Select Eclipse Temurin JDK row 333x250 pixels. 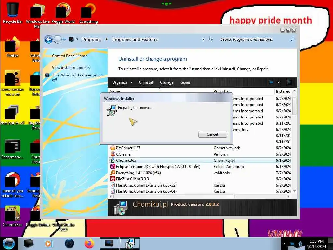coord(201,166)
